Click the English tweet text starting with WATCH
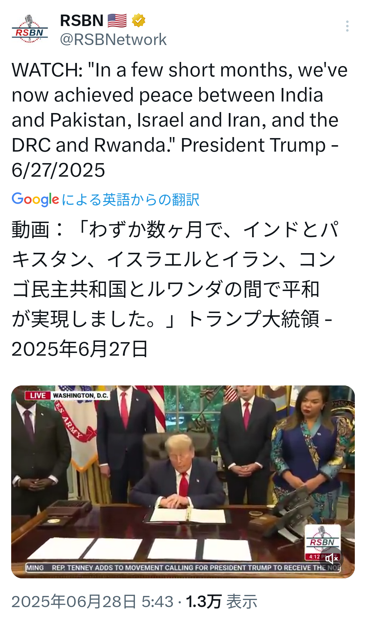This screenshot has height=622, width=366. click(180, 120)
